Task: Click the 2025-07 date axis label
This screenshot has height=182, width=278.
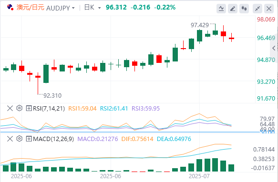Action: [x=199, y=176]
